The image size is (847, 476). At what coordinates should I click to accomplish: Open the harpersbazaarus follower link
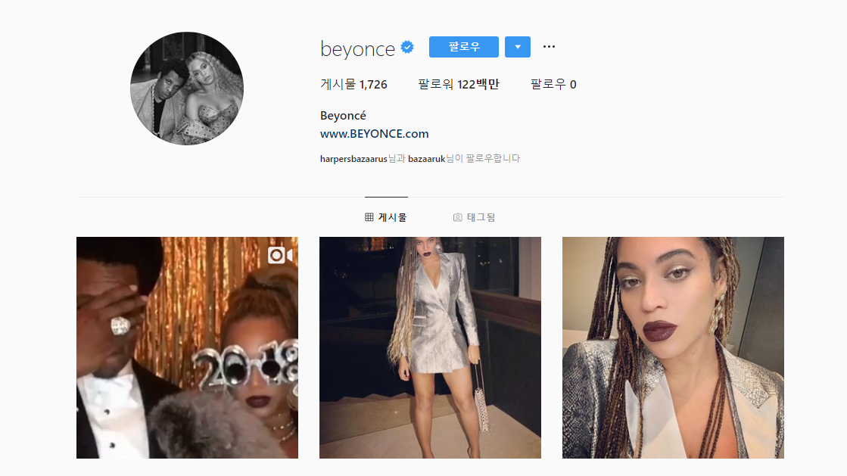tap(353, 159)
